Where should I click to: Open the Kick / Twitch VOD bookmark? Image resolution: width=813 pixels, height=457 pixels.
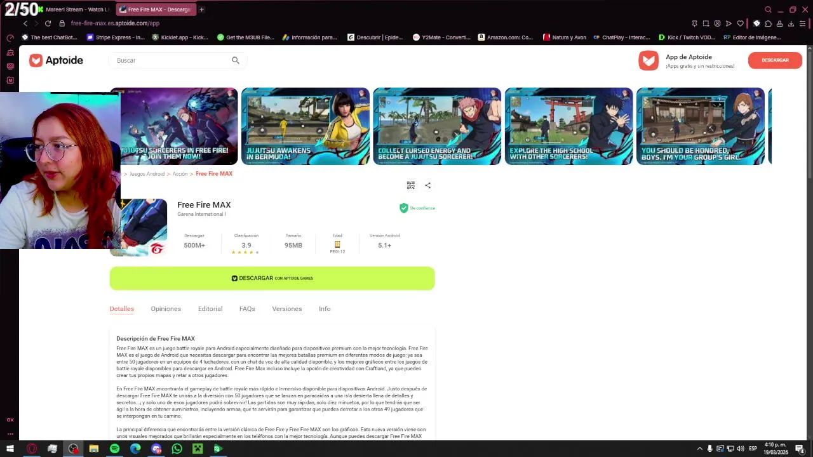pos(687,37)
